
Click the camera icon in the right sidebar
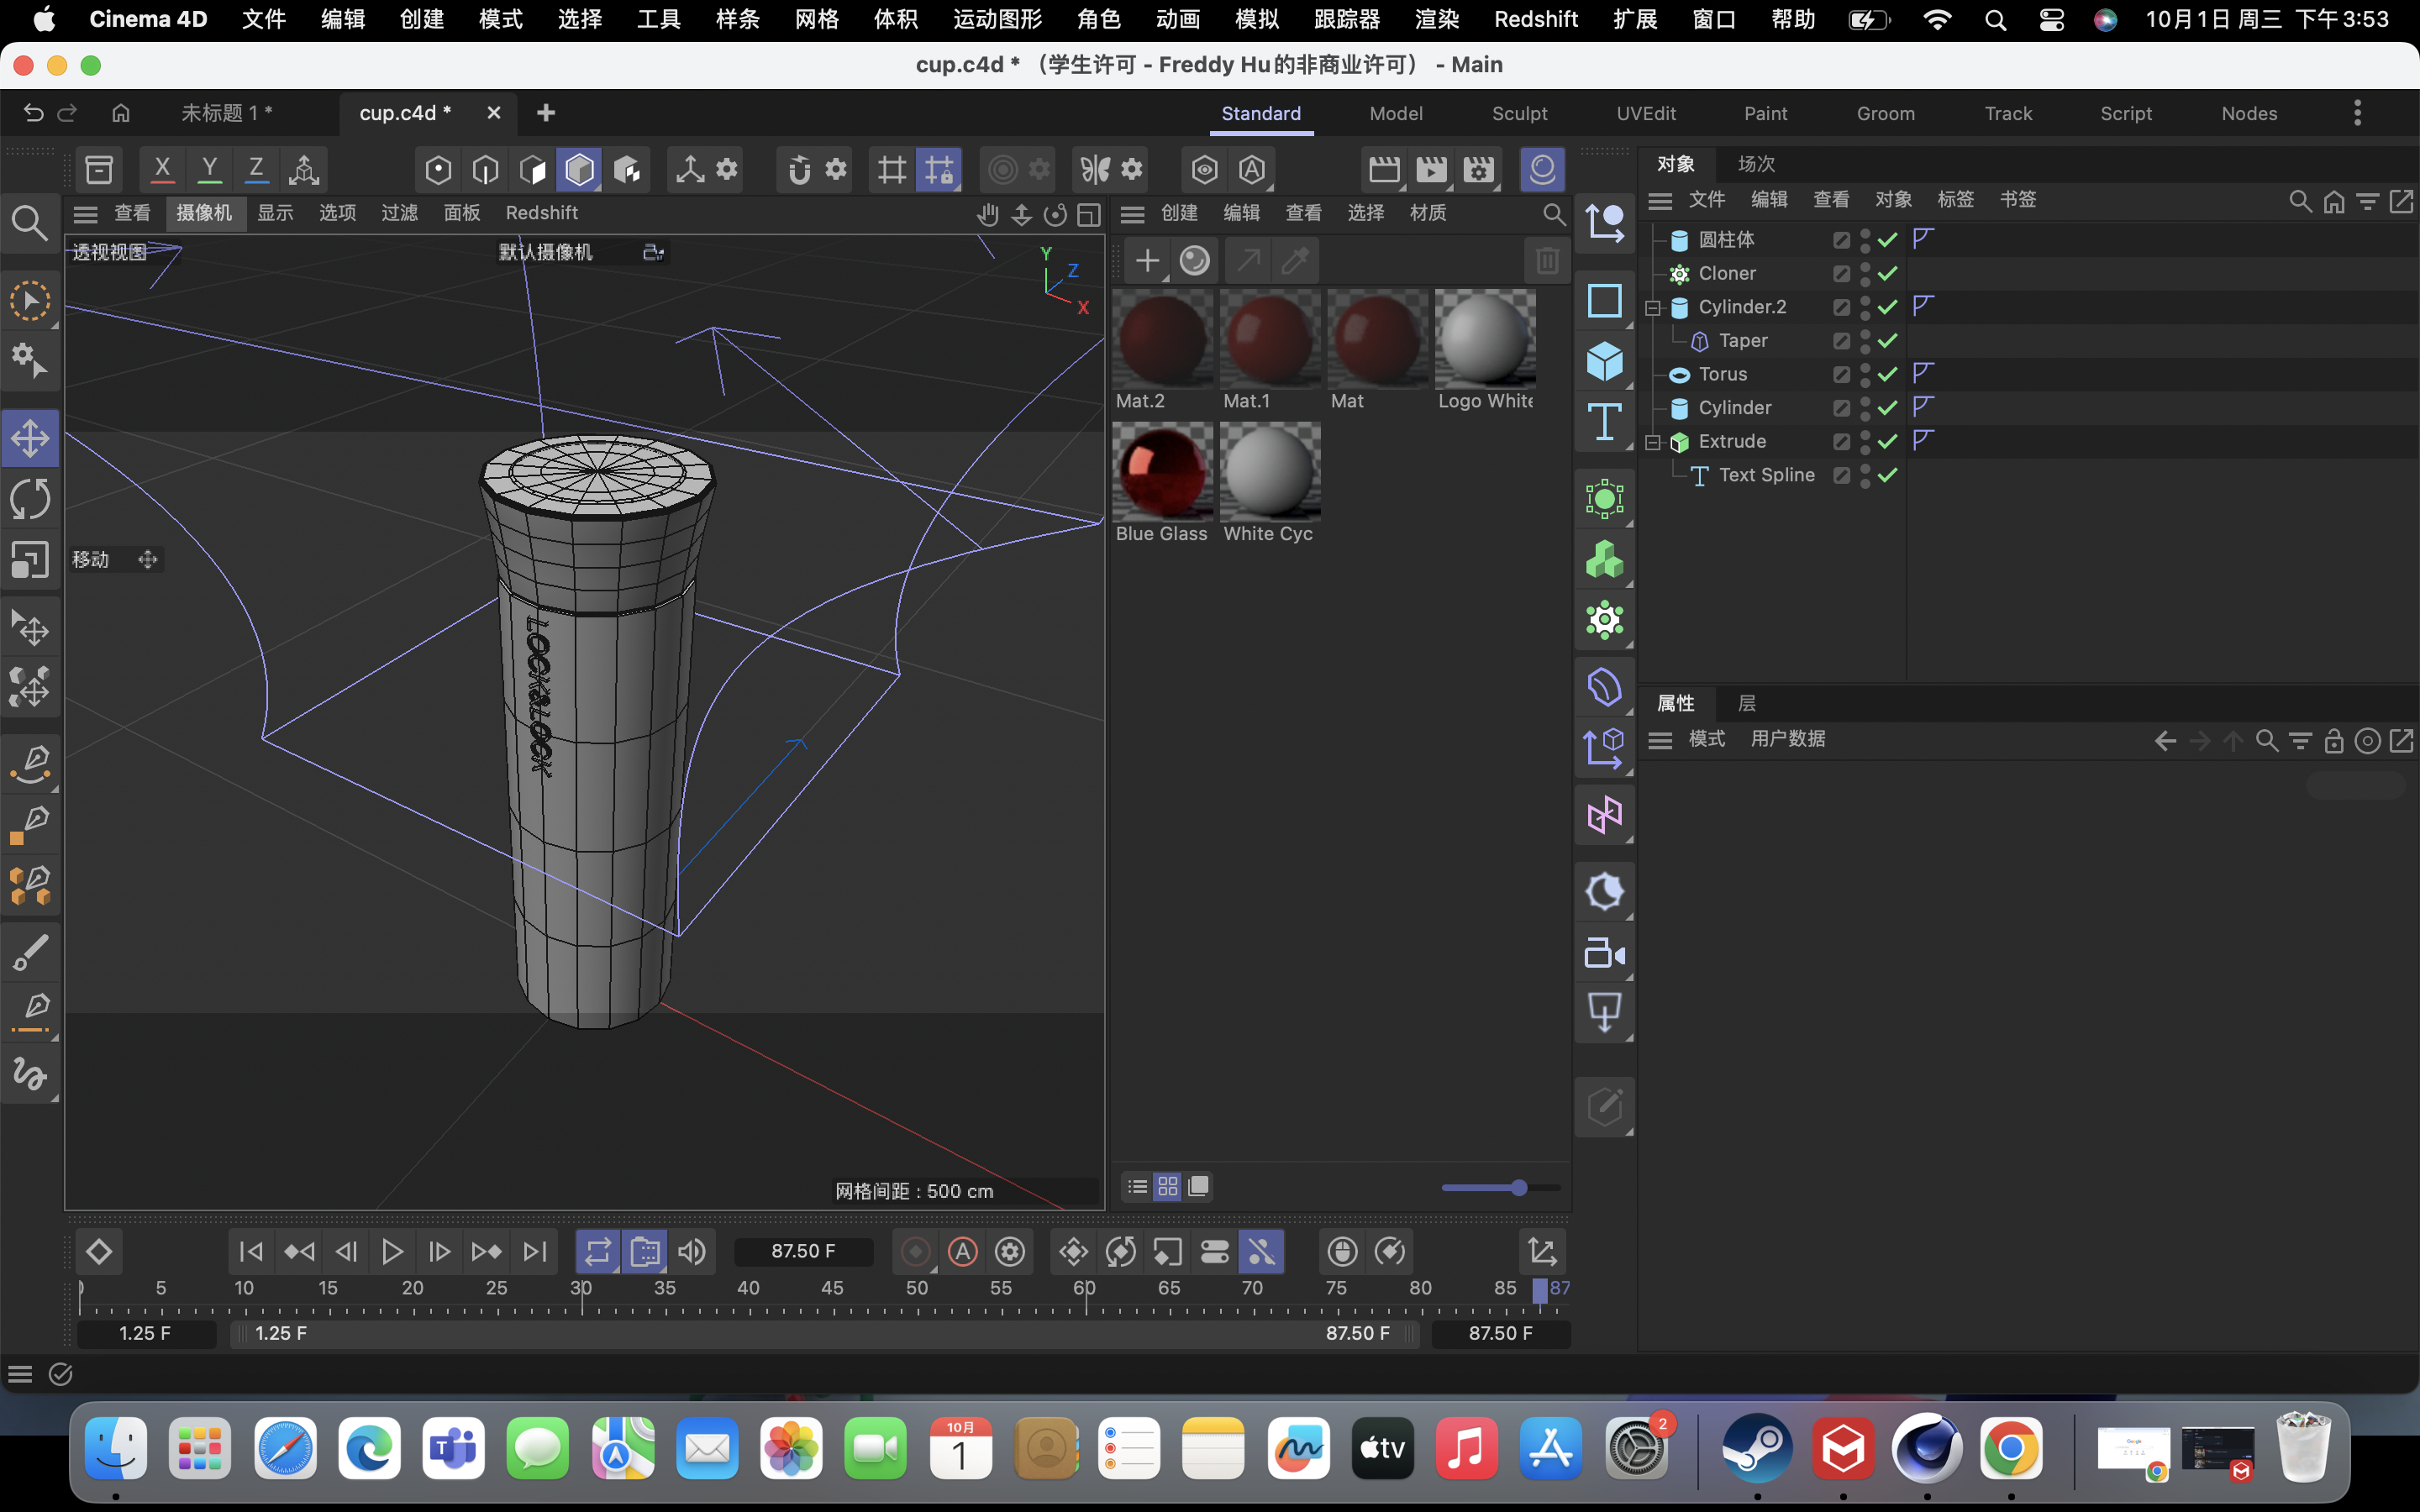click(1605, 953)
